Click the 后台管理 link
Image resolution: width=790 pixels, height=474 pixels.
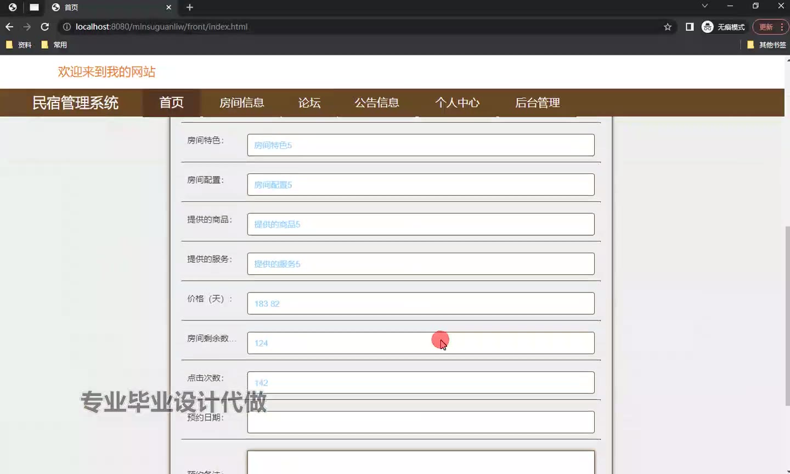pyautogui.click(x=537, y=103)
